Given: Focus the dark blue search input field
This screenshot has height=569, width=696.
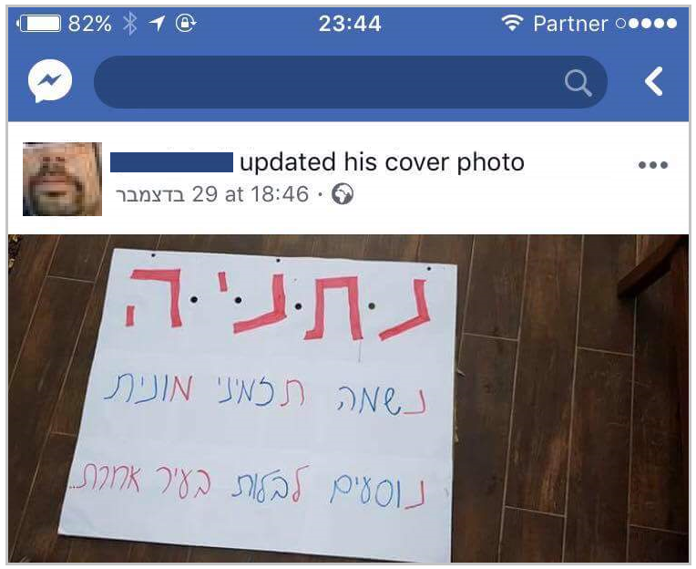Looking at the screenshot, I should pyautogui.click(x=351, y=82).
